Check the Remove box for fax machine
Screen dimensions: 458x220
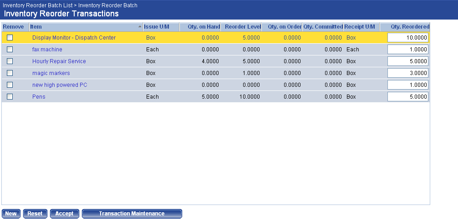[x=10, y=50]
